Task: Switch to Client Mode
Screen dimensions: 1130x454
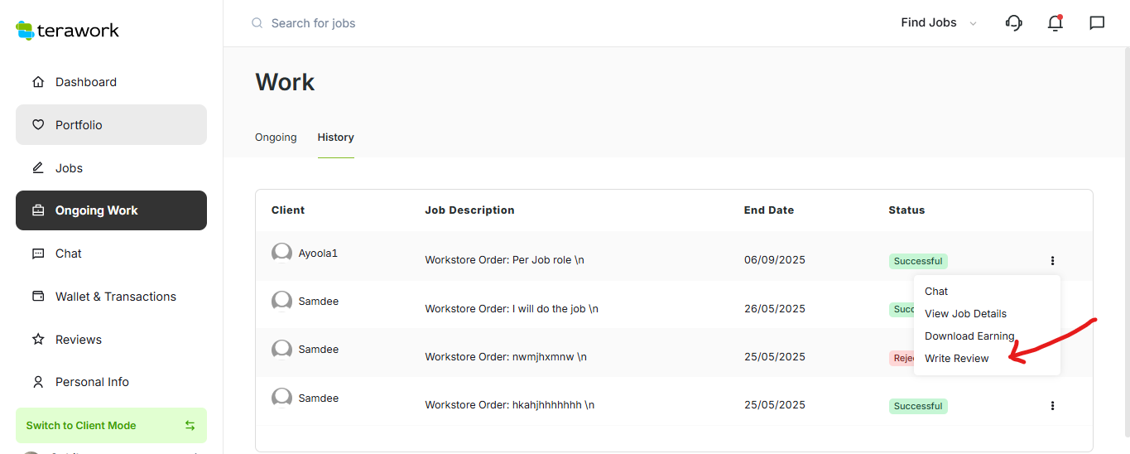Action: click(111, 425)
